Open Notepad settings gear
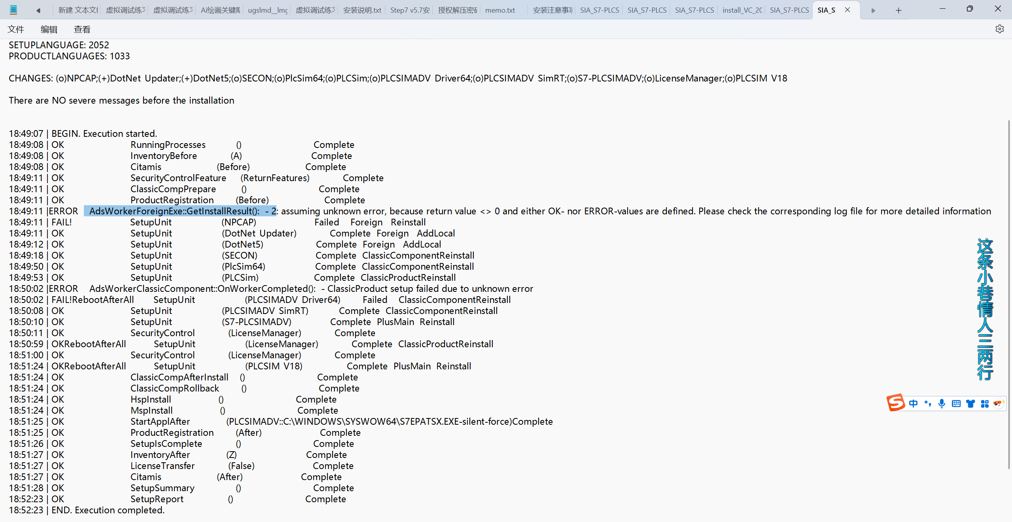Screen dimensions: 1012x522 pos(999,29)
